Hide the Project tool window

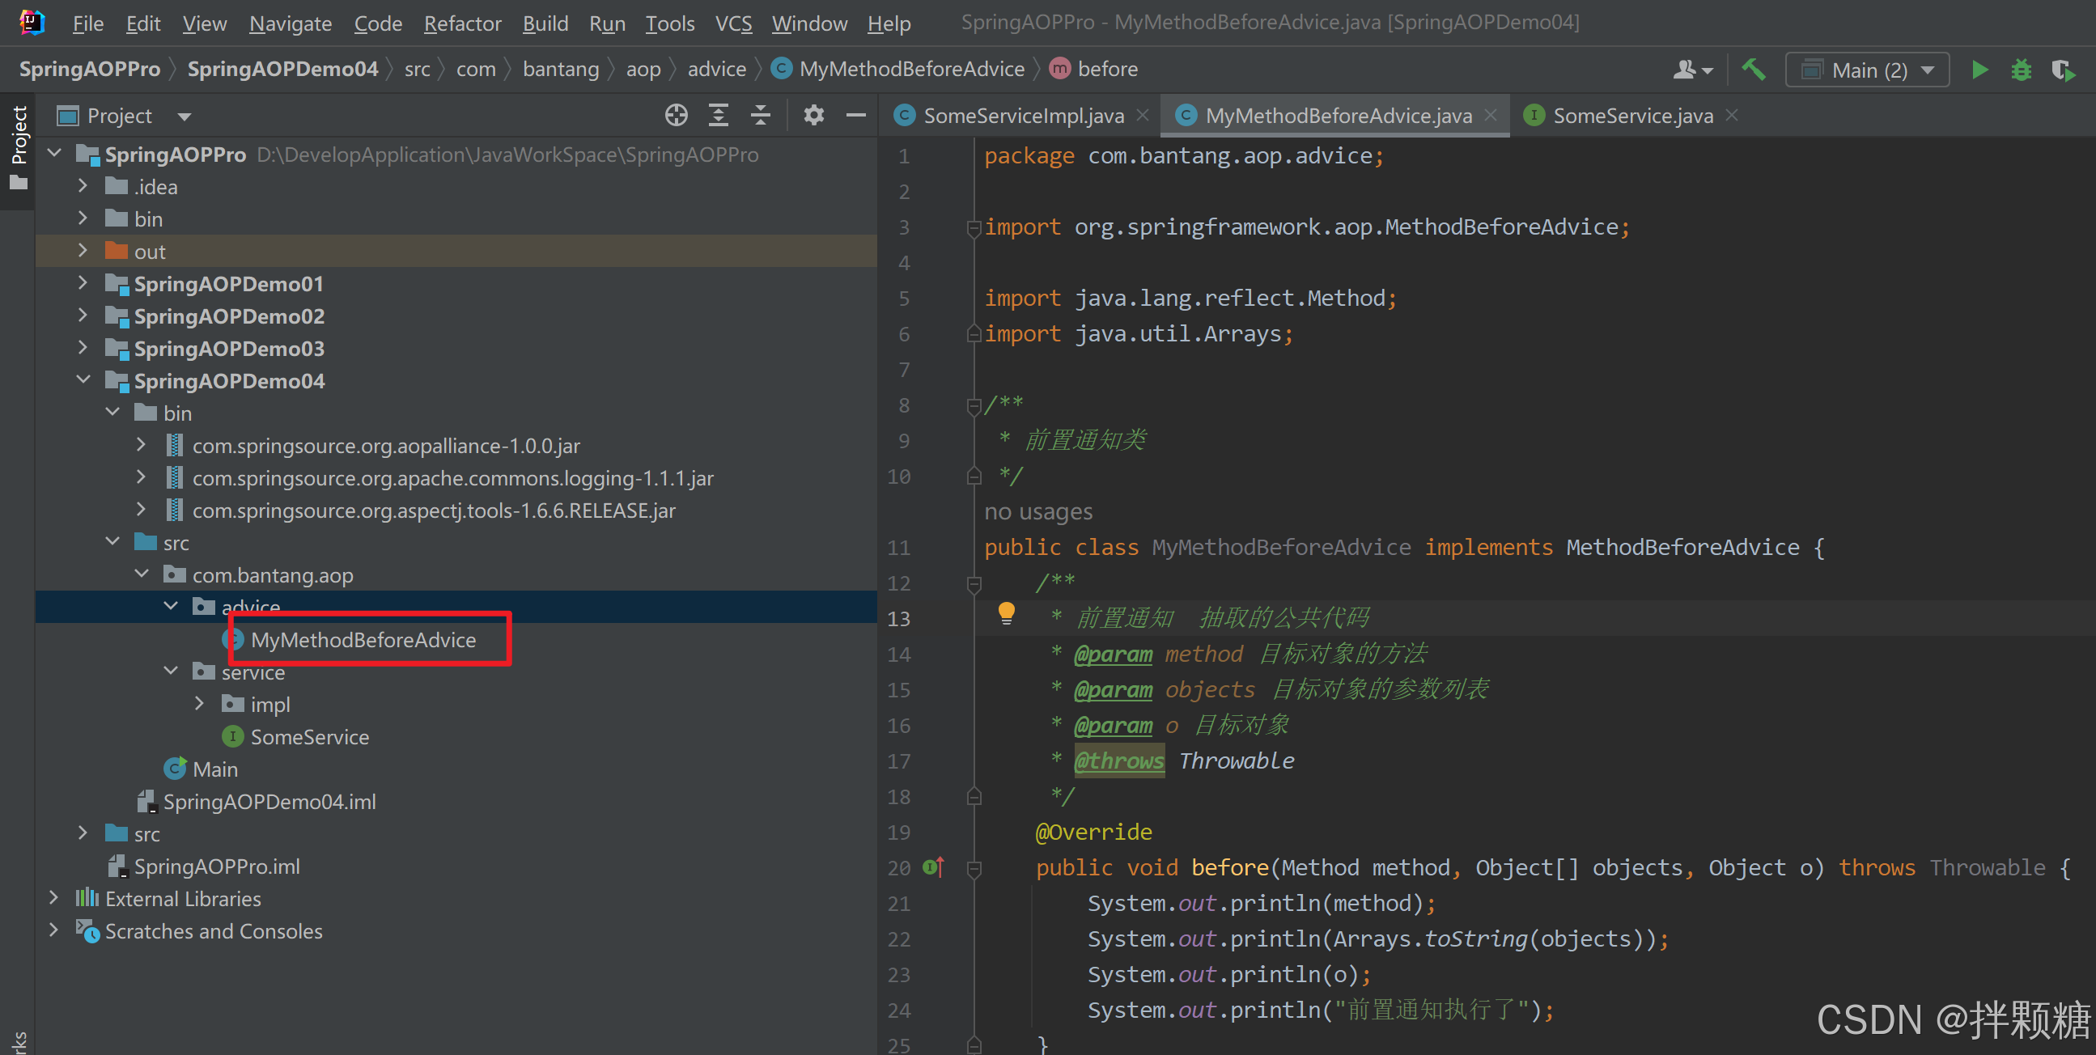(x=855, y=116)
